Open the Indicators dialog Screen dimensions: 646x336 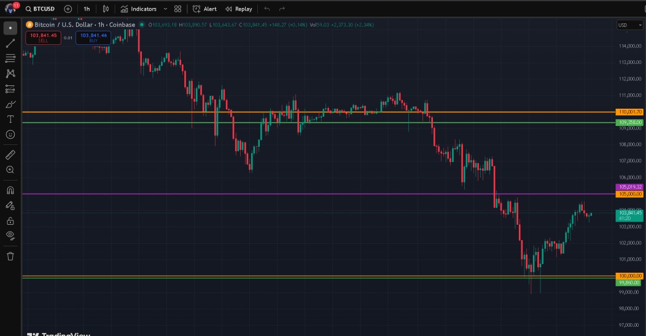coord(138,9)
